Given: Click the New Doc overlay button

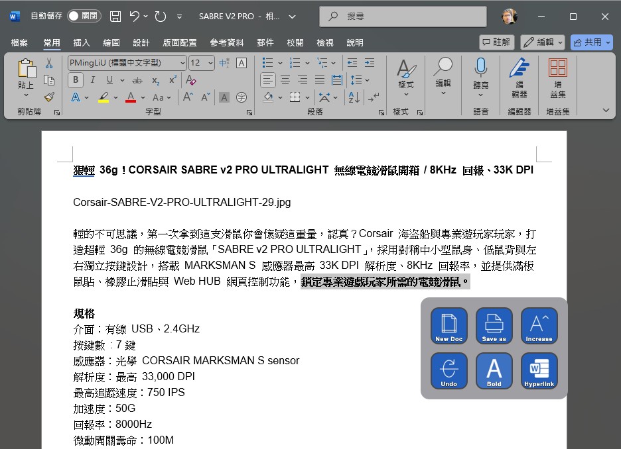Looking at the screenshot, I should [449, 326].
